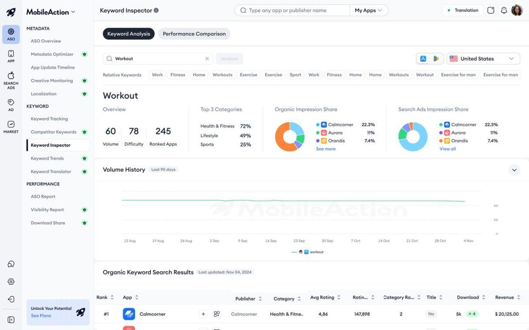
Task: Open the My Apps dropdown
Action: point(369,11)
